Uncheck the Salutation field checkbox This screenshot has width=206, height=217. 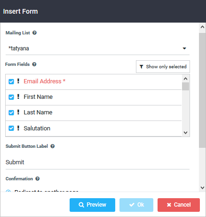tap(11, 128)
